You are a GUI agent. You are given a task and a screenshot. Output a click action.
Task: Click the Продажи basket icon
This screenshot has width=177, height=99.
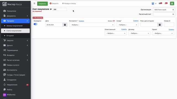(4, 21)
